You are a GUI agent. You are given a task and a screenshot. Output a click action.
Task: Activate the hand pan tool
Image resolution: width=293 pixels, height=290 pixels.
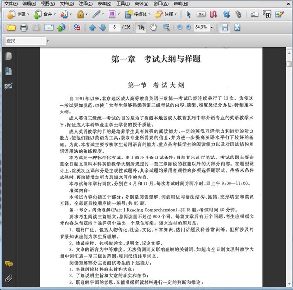tap(153, 28)
